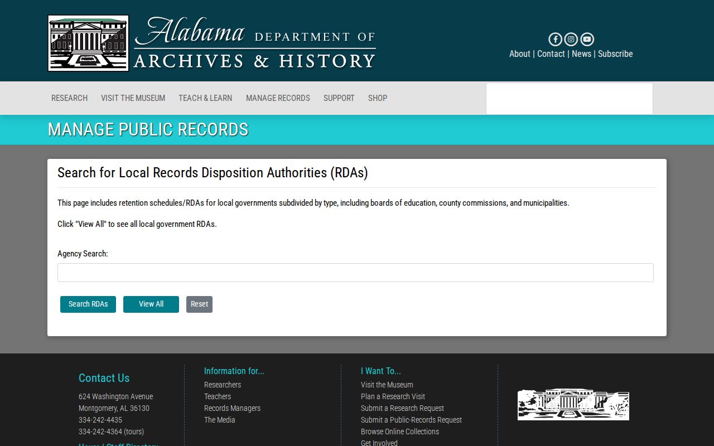The image size is (714, 446).
Task: Open the News link in header
Action: point(581,54)
